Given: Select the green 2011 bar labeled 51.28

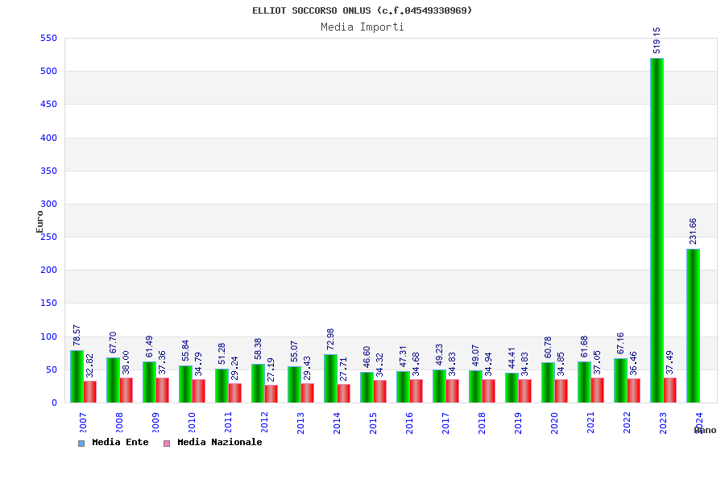Looking at the screenshot, I should pyautogui.click(x=222, y=386).
